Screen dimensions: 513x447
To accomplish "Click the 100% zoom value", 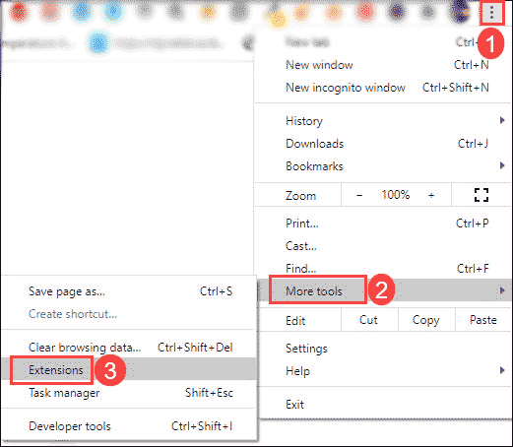I will click(396, 195).
